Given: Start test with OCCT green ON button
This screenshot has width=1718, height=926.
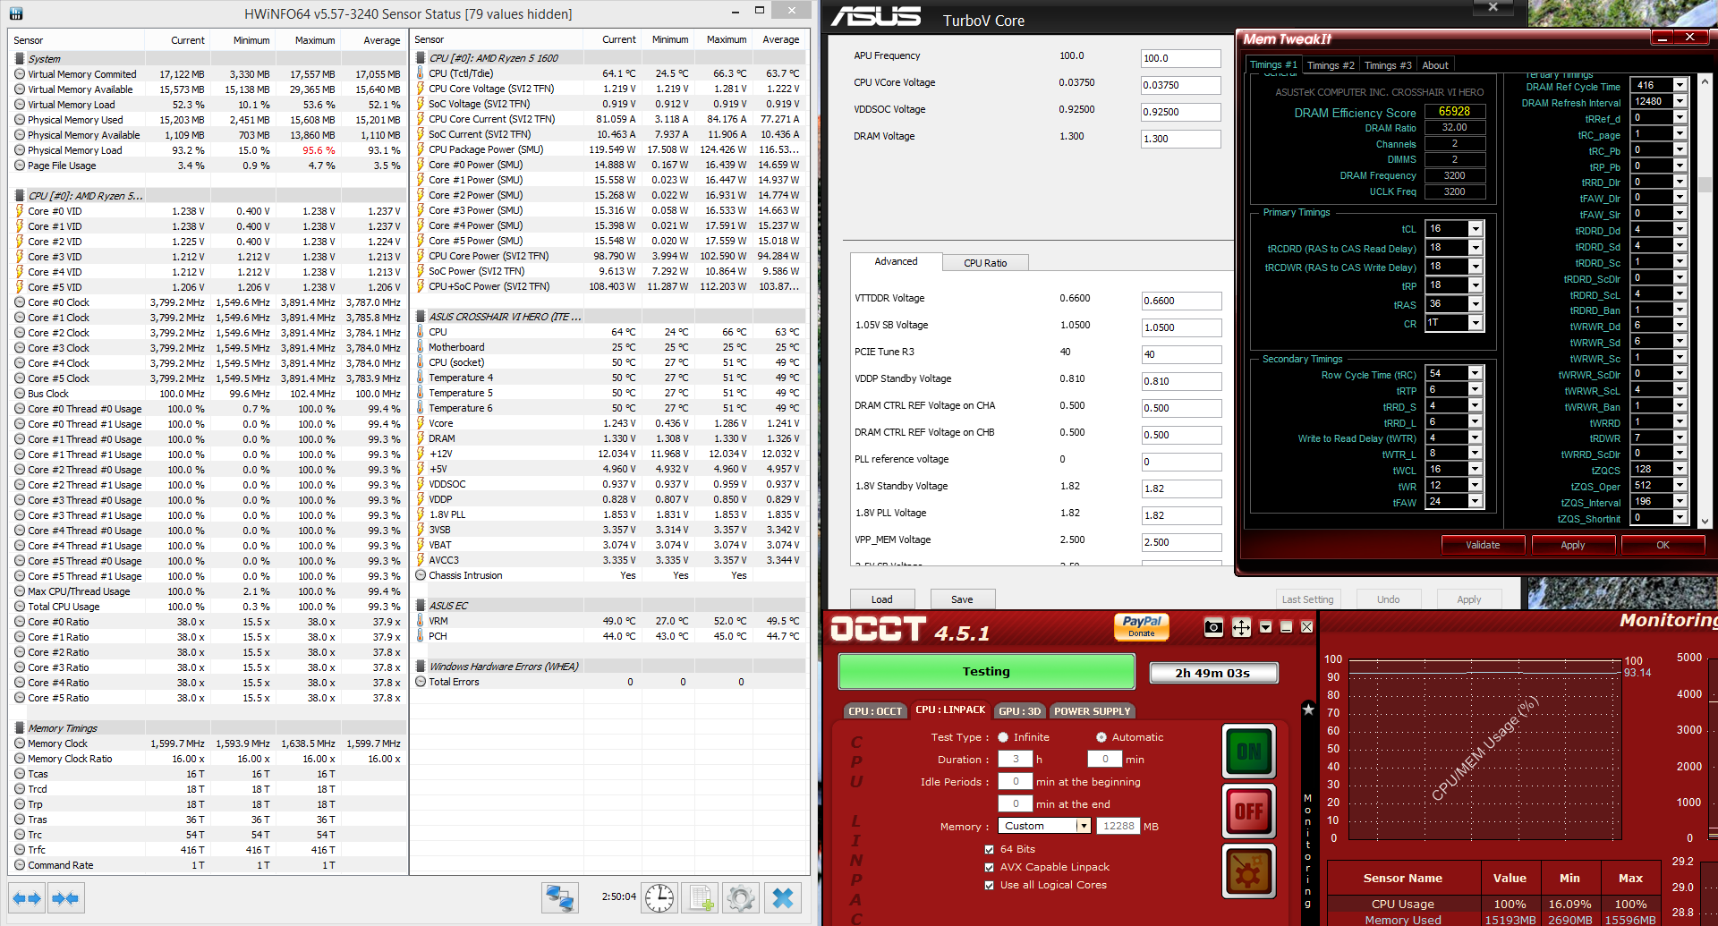Looking at the screenshot, I should click(x=1249, y=752).
